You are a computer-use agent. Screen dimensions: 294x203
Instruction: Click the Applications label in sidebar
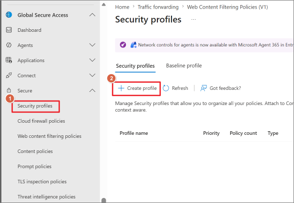(31, 61)
